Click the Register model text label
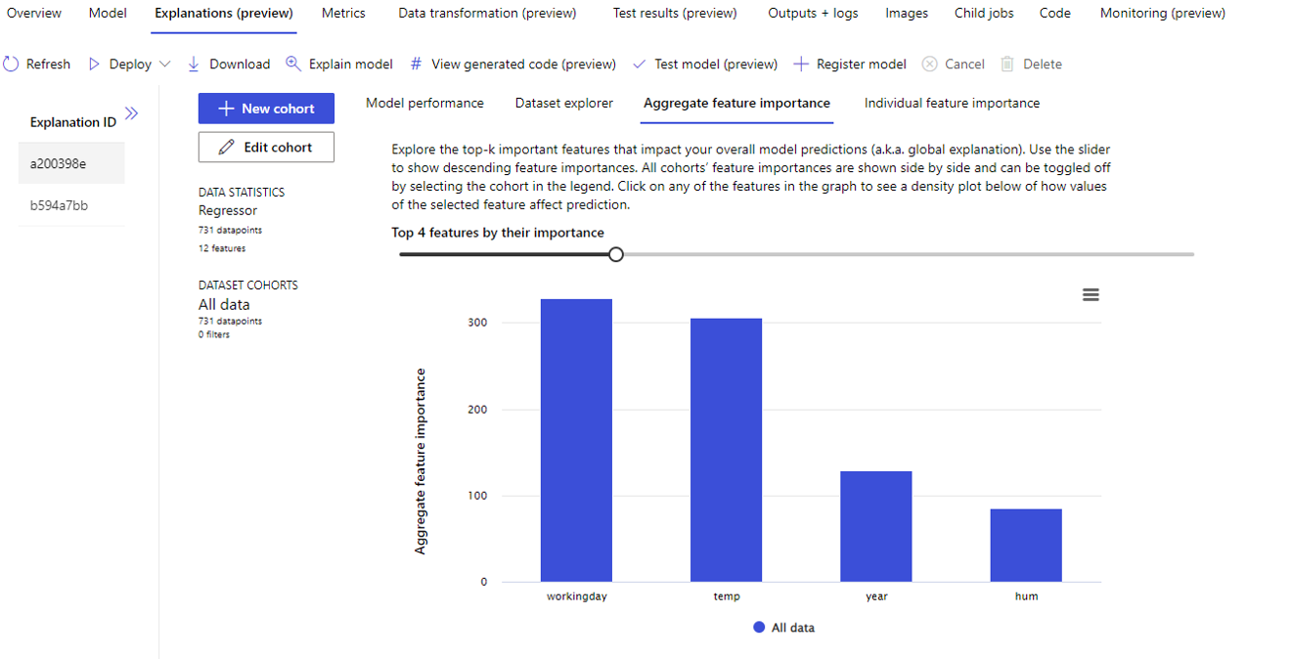 (x=862, y=64)
